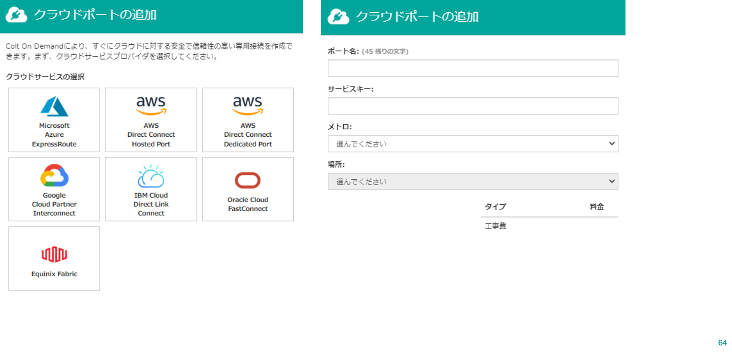The image size is (732, 352).
Task: Click cloud plug icon in right panel header
Action: [338, 17]
